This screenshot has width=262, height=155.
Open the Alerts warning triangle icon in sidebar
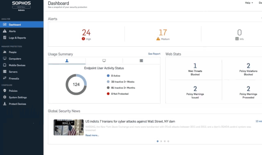[5, 31]
